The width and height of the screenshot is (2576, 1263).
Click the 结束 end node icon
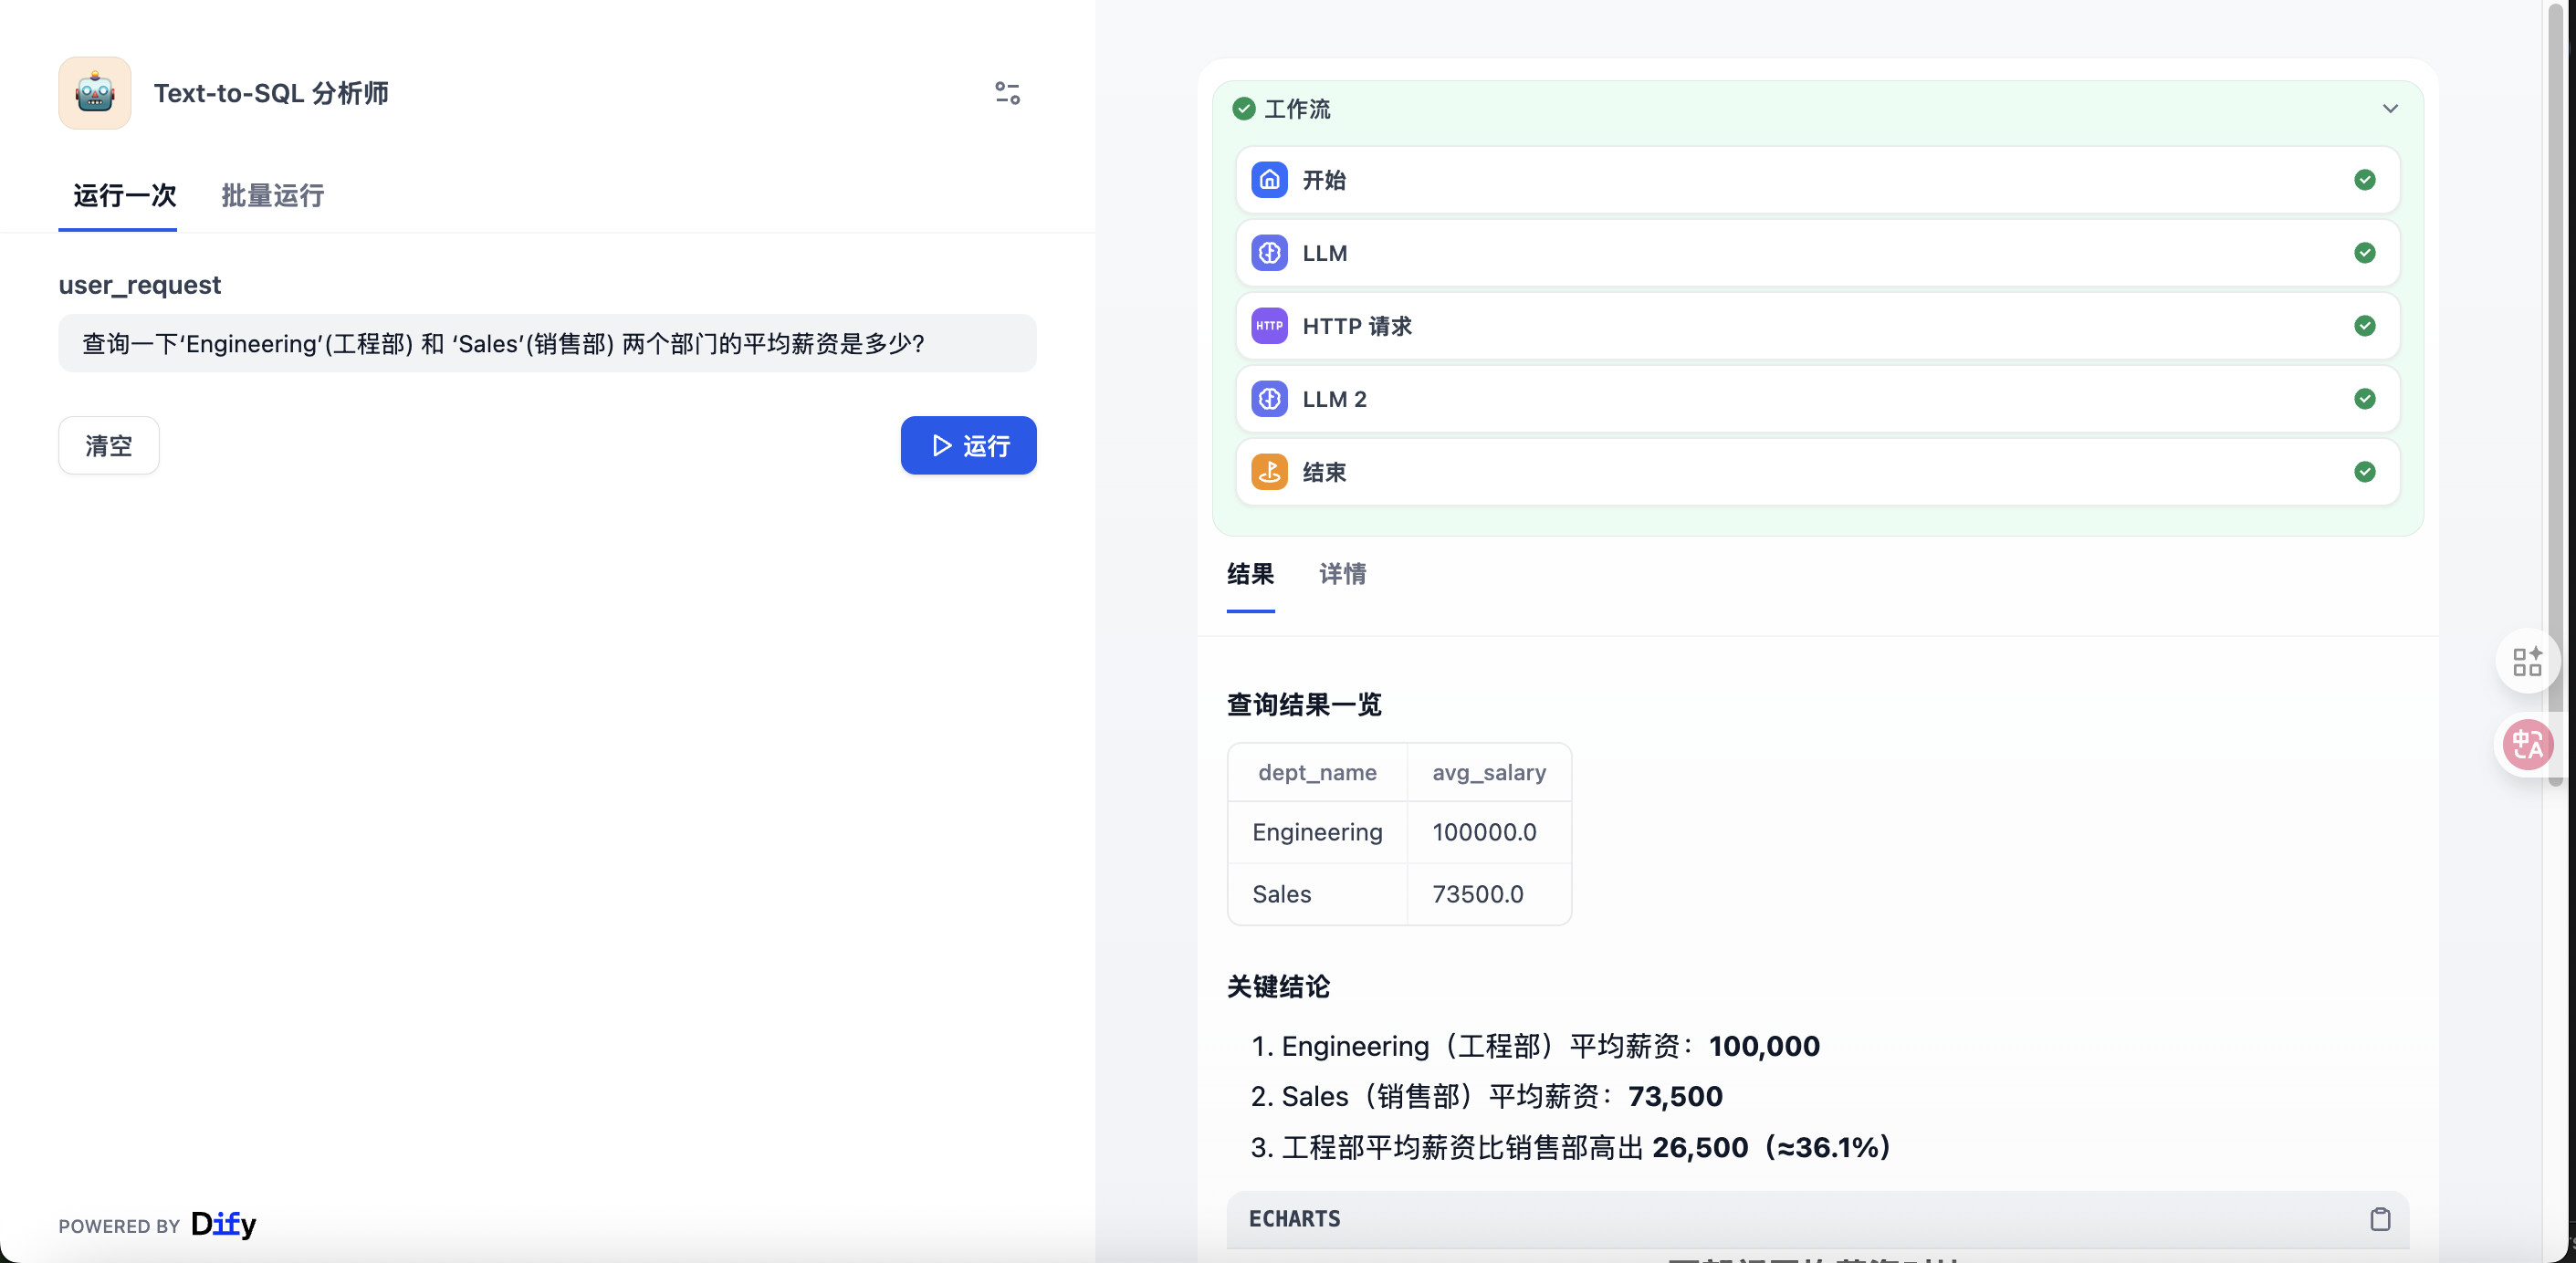pos(1269,472)
